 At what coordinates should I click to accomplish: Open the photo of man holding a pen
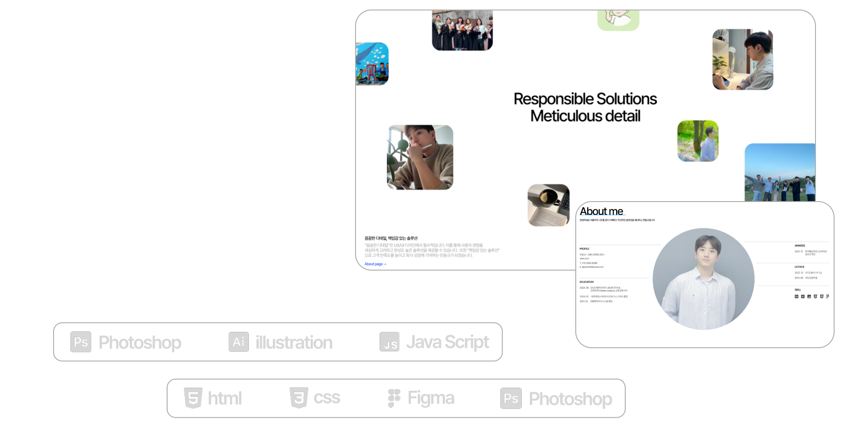click(x=420, y=157)
